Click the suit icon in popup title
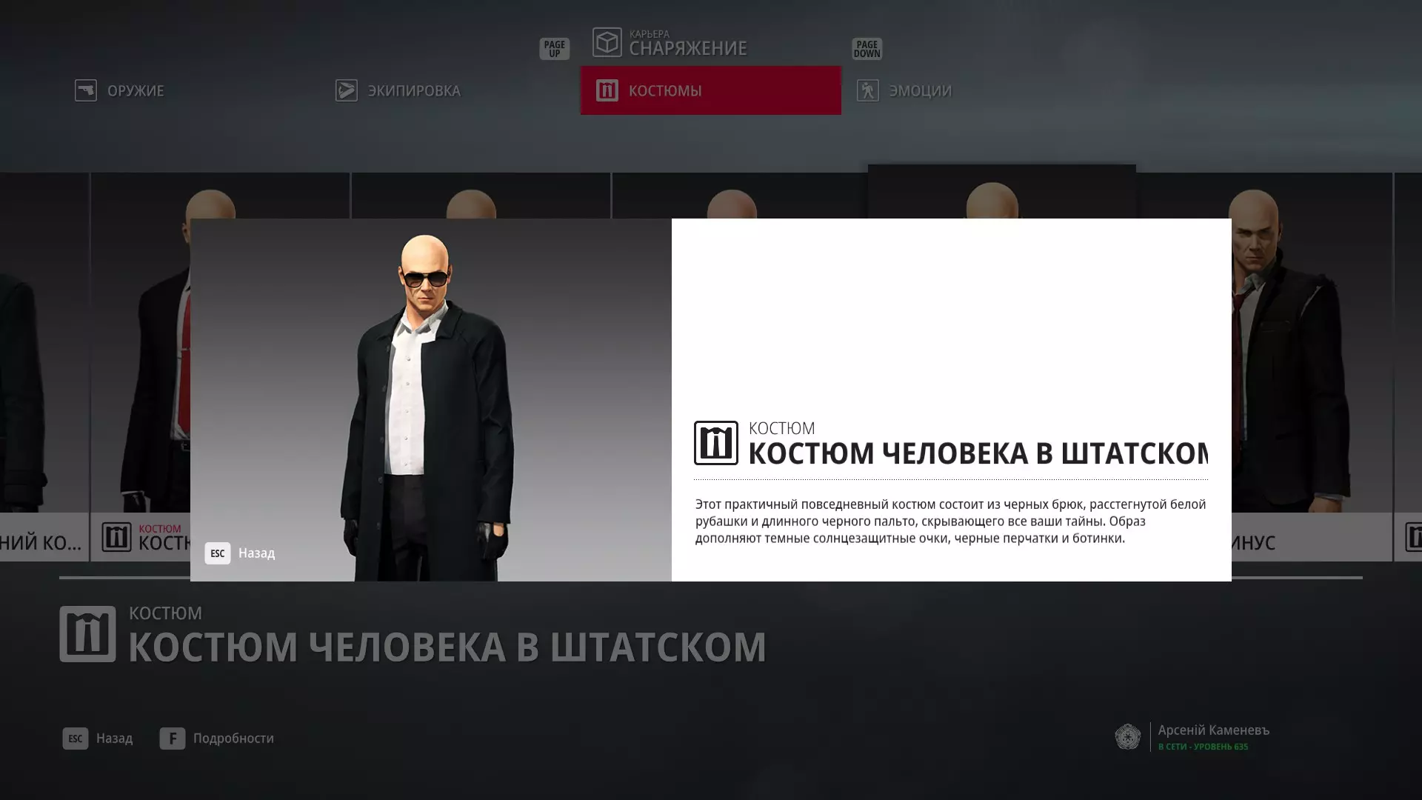This screenshot has height=800, width=1422. tap(715, 443)
